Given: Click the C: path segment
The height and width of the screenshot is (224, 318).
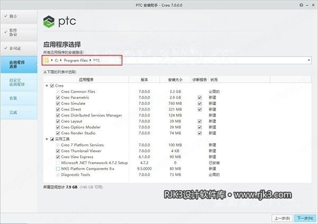Looking at the screenshot, I should [x=57, y=60].
